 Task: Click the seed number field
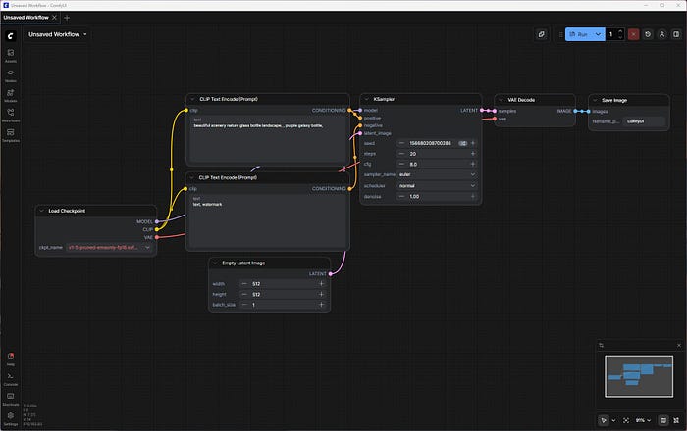coord(432,143)
